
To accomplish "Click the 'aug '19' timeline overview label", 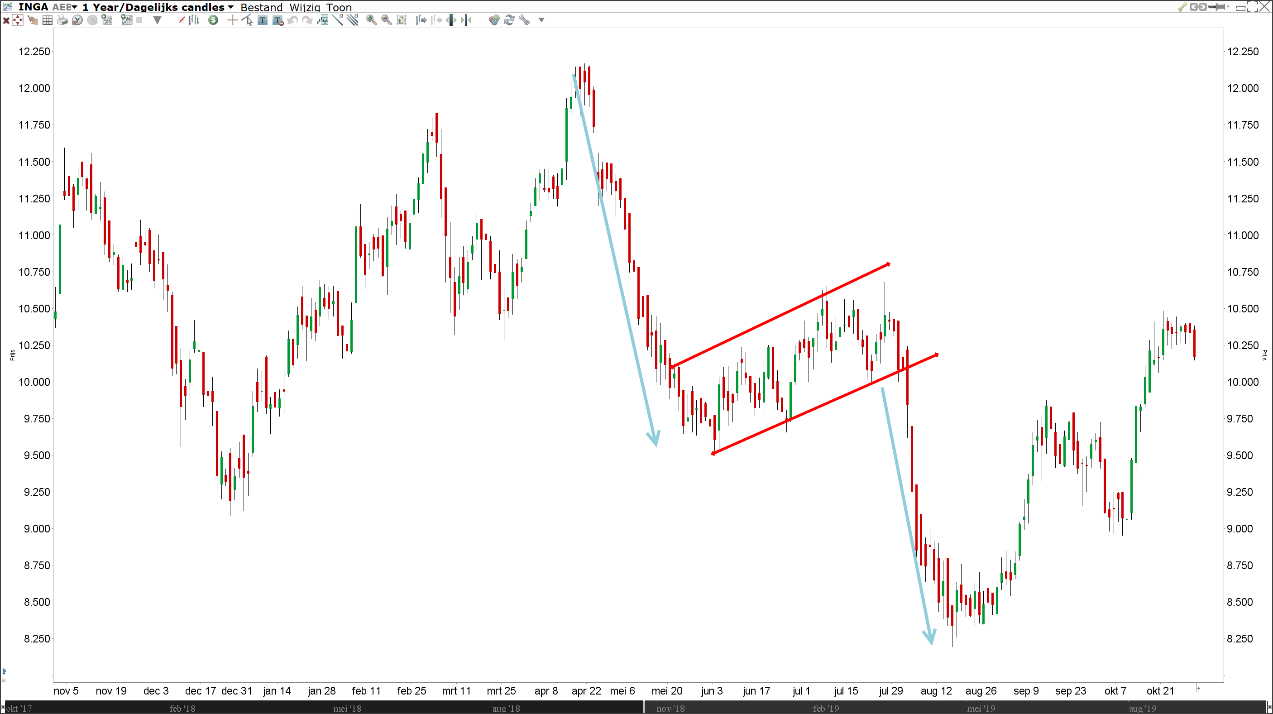I will (1143, 708).
